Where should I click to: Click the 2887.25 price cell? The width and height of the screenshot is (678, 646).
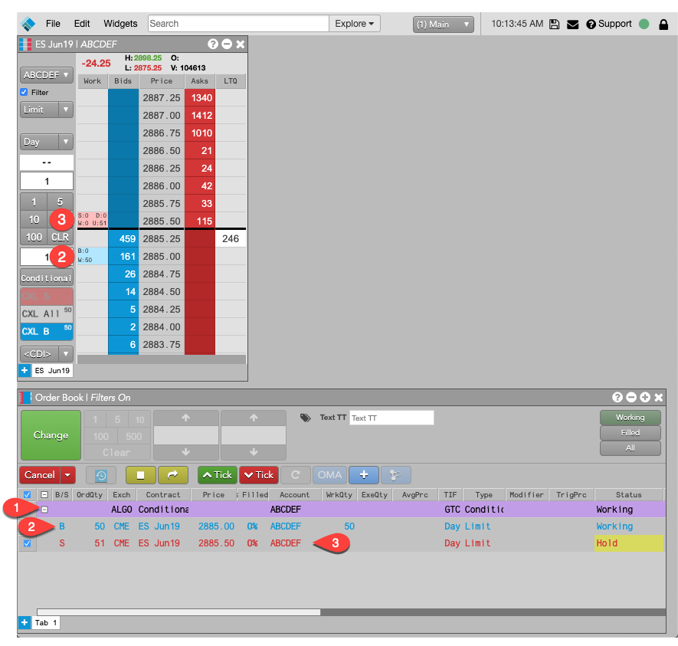tap(162, 98)
